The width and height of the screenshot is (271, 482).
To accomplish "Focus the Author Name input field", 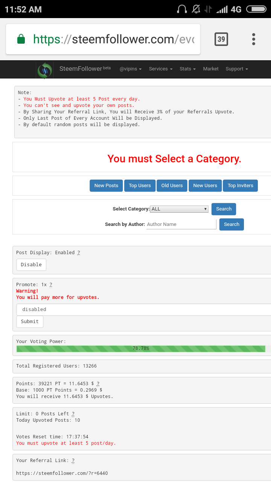I will 181,224.
